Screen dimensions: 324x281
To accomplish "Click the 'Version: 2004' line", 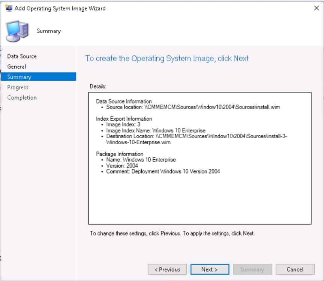I will (122, 166).
